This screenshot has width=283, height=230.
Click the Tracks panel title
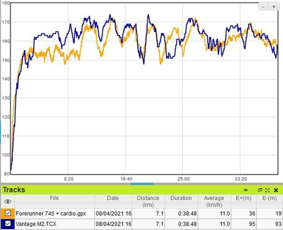14,190
